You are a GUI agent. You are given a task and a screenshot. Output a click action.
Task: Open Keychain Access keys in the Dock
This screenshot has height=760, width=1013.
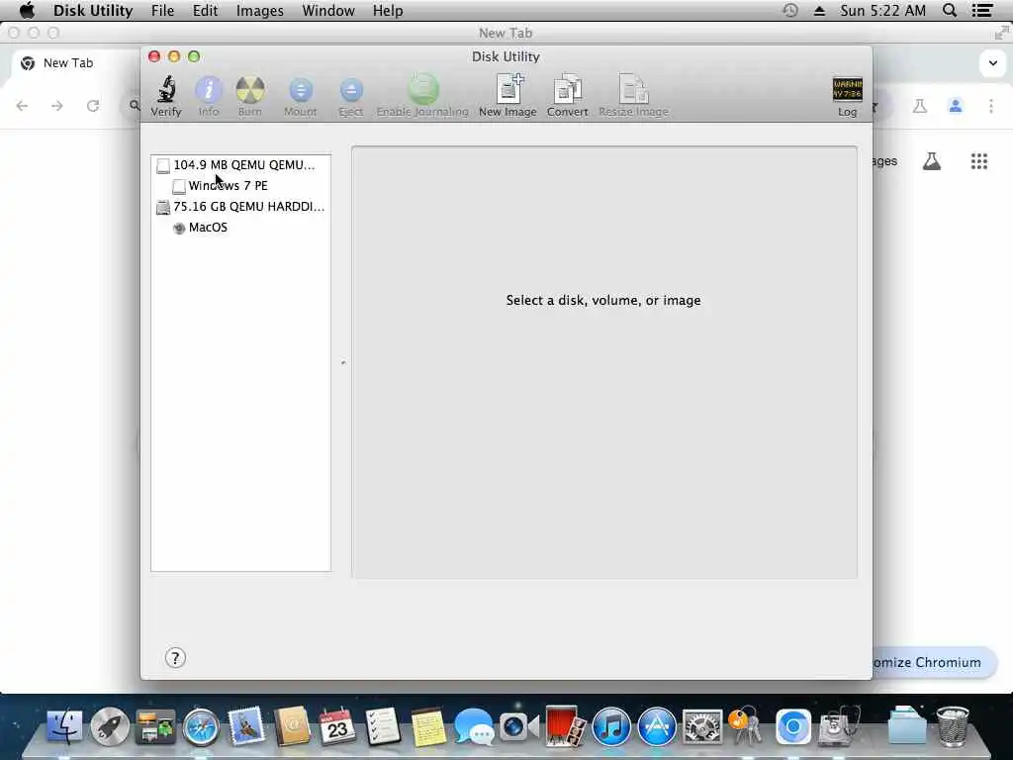(x=747, y=725)
